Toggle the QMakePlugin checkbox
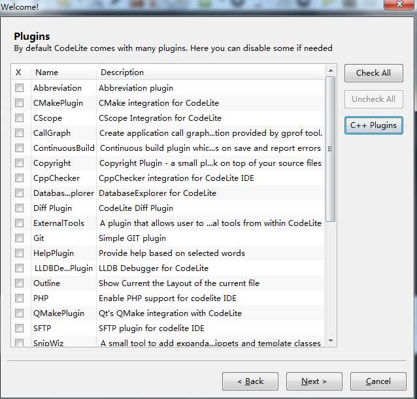 tap(19, 313)
